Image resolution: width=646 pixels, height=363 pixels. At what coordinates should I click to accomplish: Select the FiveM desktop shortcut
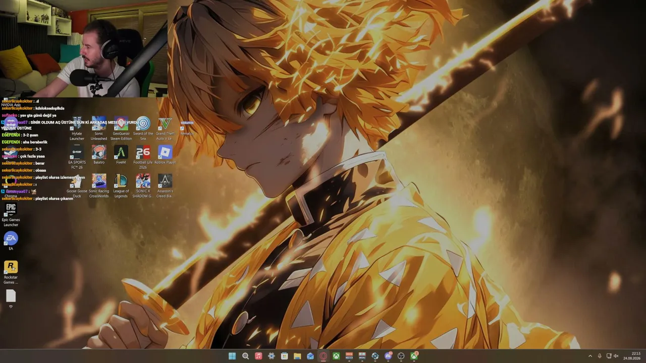coord(121,155)
